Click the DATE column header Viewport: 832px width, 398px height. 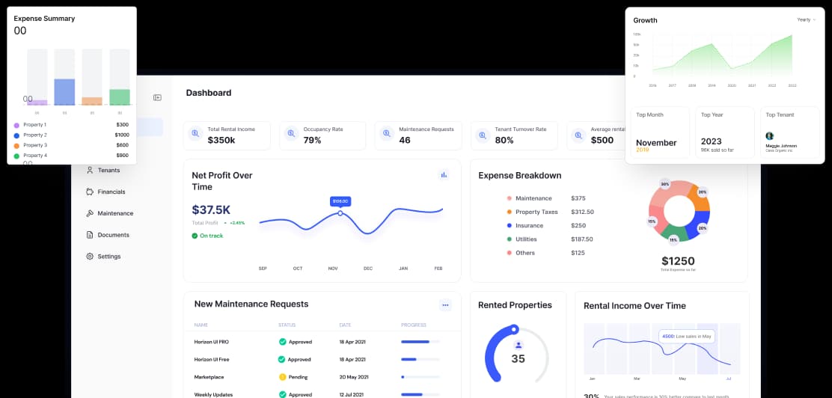point(346,325)
